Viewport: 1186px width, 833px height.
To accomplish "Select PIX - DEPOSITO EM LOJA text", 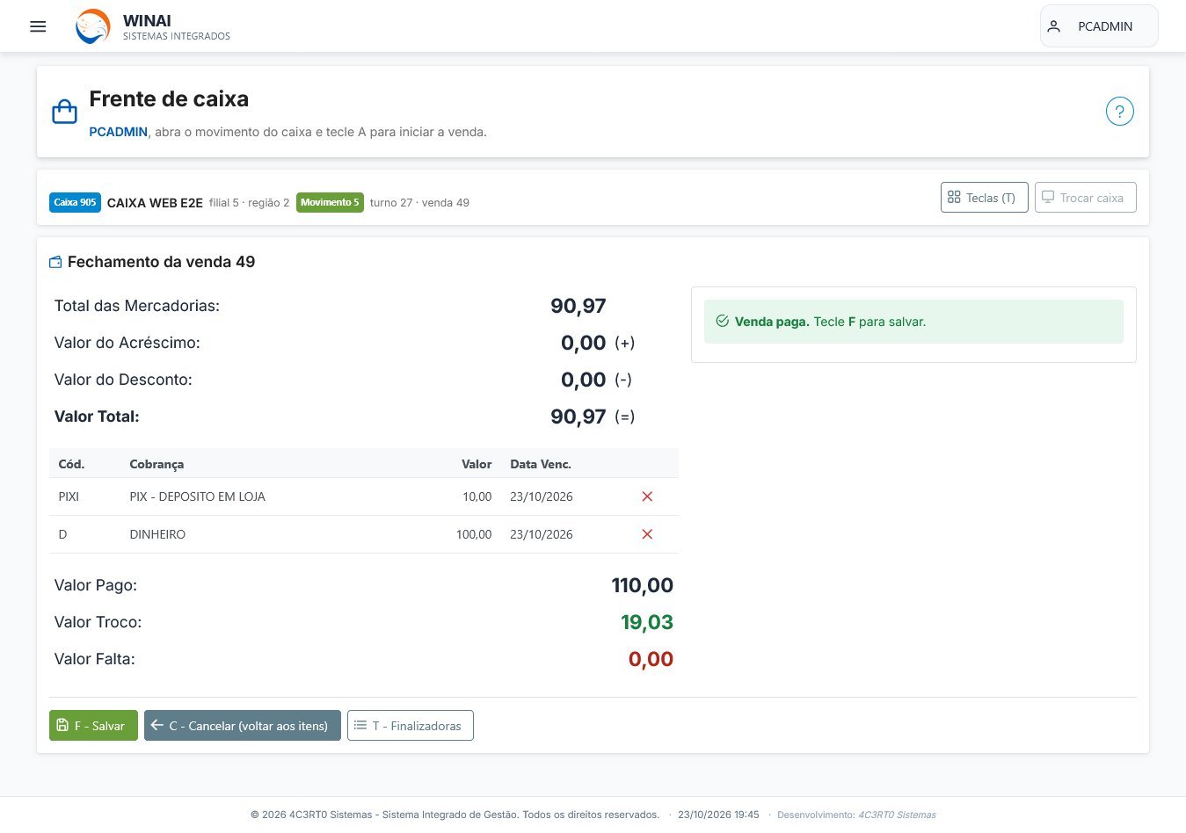I will pos(197,496).
